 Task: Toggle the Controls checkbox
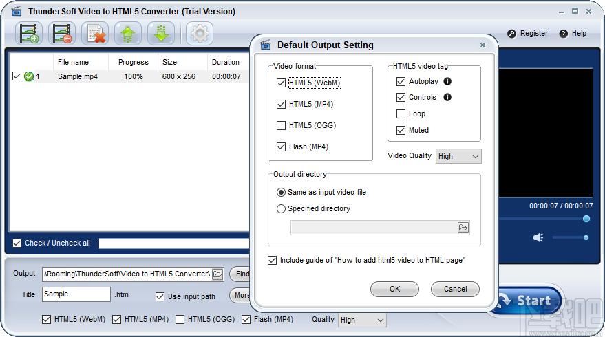point(401,97)
